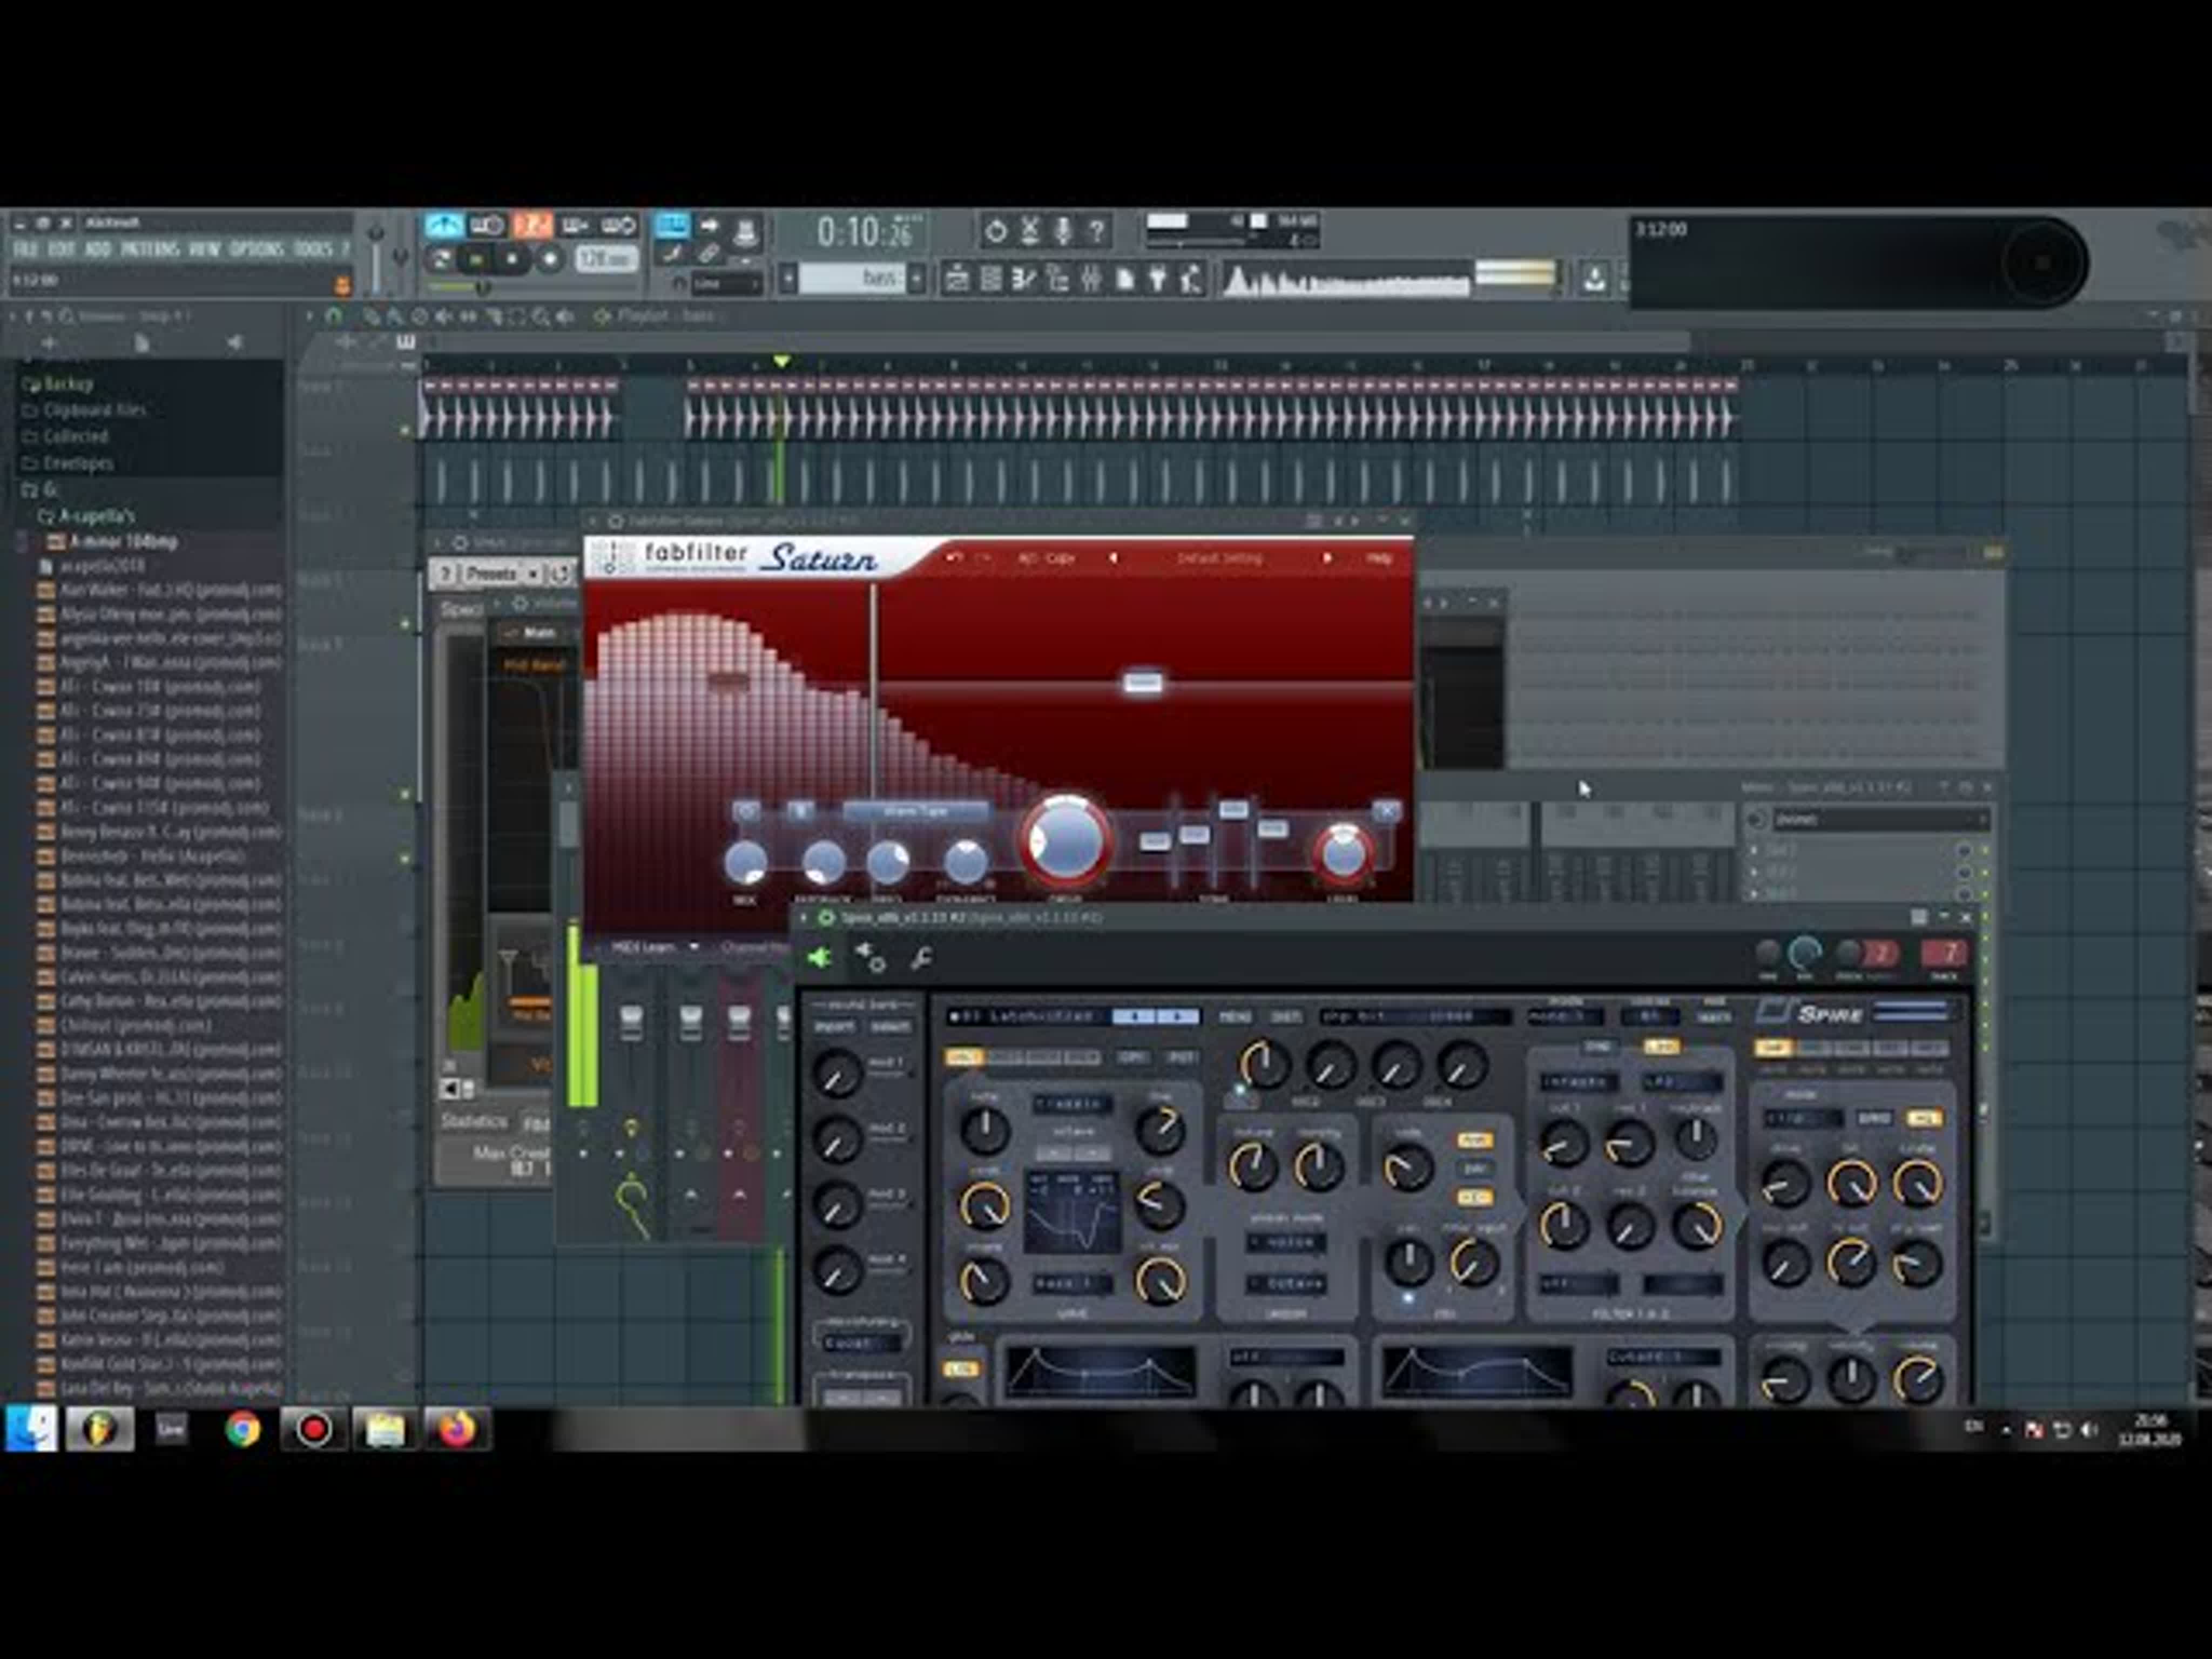Click the red screen recorder icon in taskbar
The width and height of the screenshot is (2212, 1659).
[314, 1430]
